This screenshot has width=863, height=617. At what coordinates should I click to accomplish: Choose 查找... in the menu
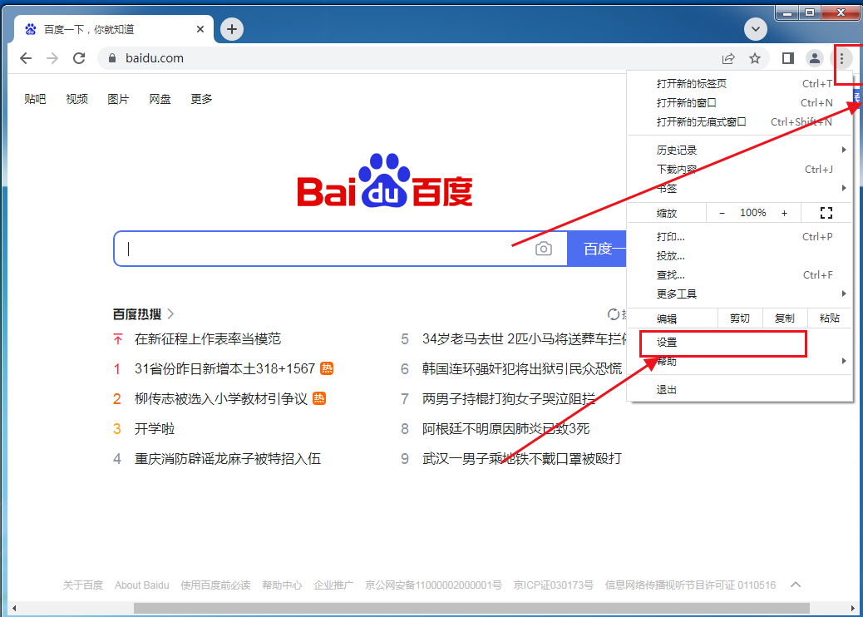pyautogui.click(x=740, y=275)
